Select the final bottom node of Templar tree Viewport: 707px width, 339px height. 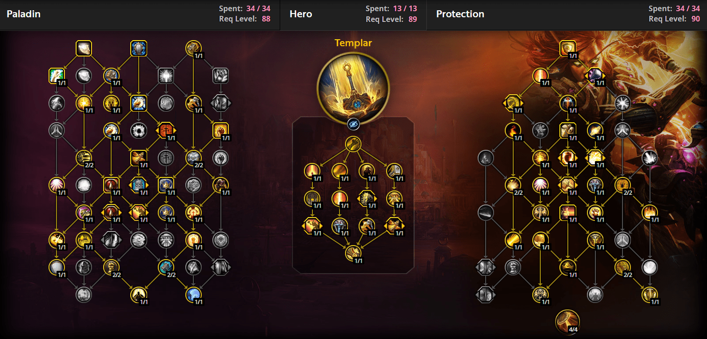click(353, 254)
